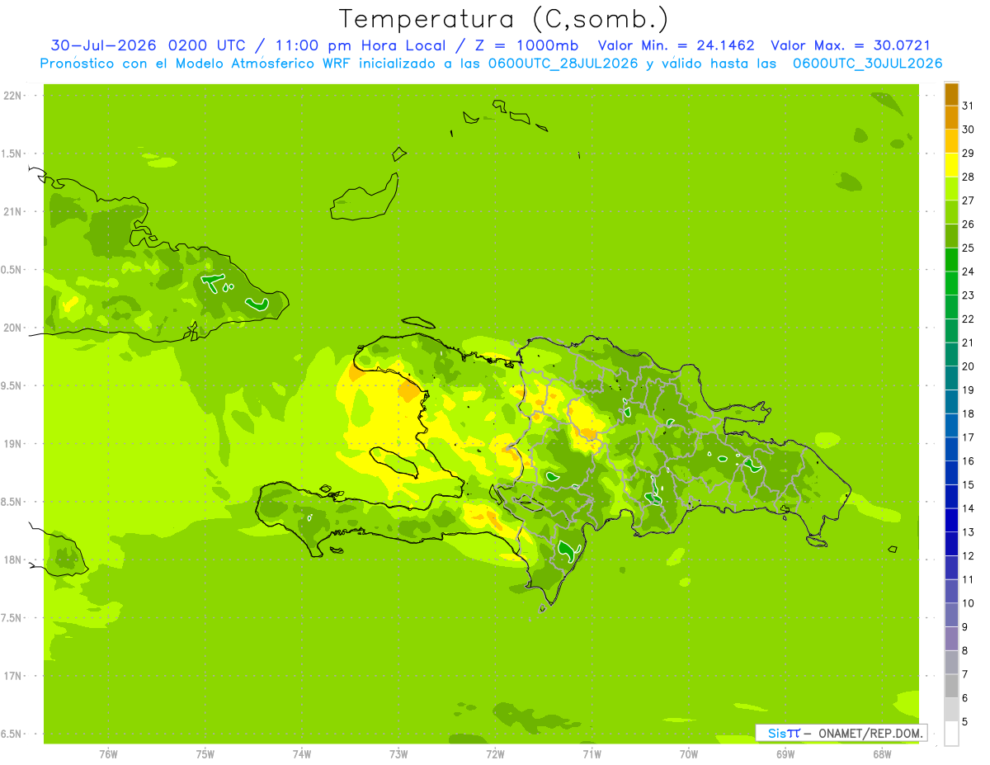Click the orange swatch between 30 and 31

pyautogui.click(x=951, y=117)
